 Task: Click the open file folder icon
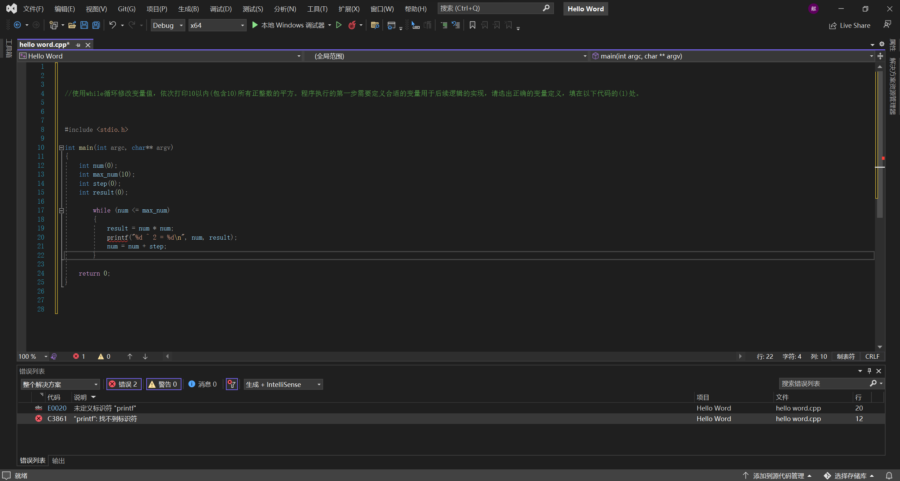pos(72,25)
